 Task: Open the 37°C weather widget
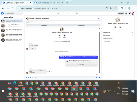click(107, 91)
